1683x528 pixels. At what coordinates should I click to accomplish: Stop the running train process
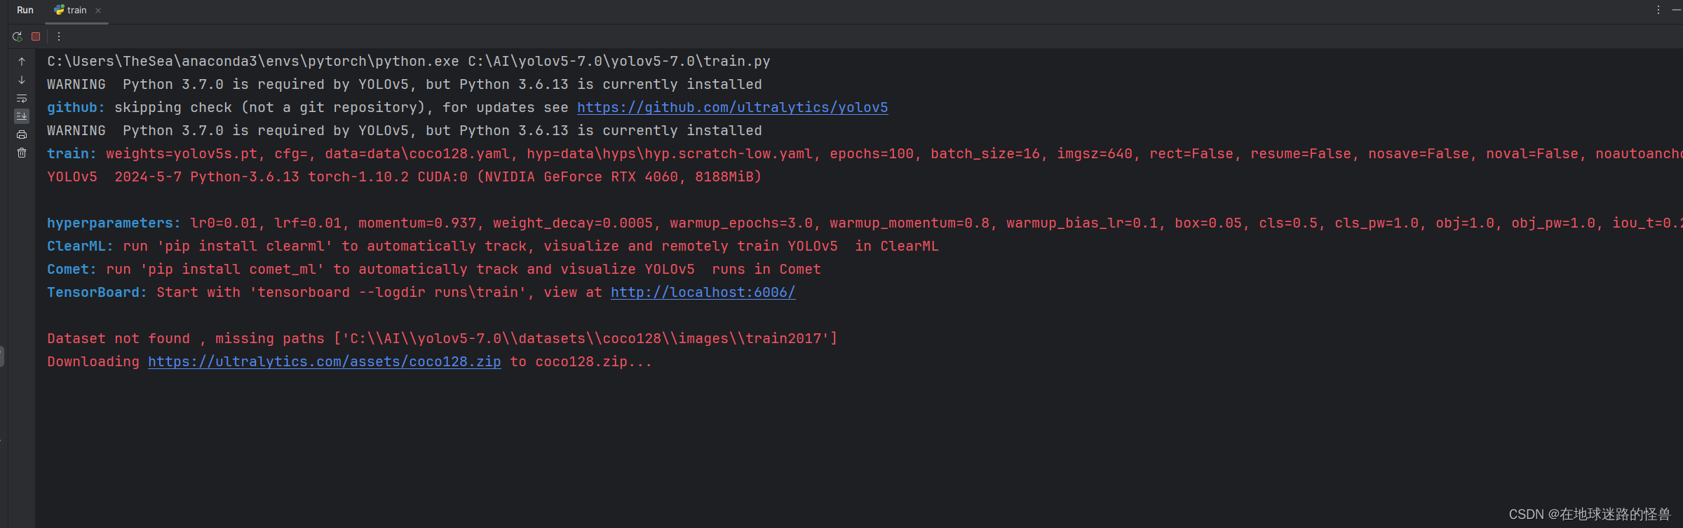coord(36,36)
